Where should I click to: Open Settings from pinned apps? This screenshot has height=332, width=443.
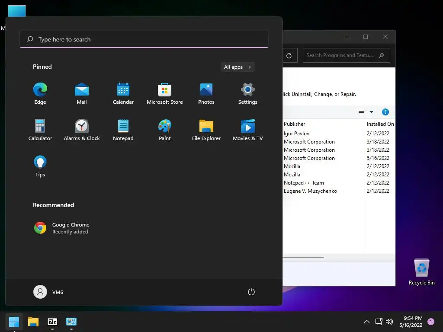click(x=248, y=94)
